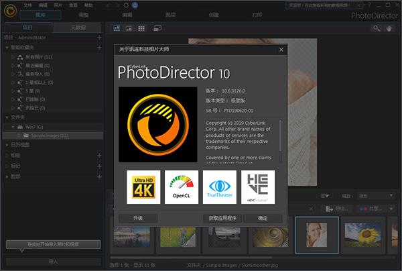The image size is (402, 271).
Task: Click the 升级 upgrade button
Action: pyautogui.click(x=137, y=219)
